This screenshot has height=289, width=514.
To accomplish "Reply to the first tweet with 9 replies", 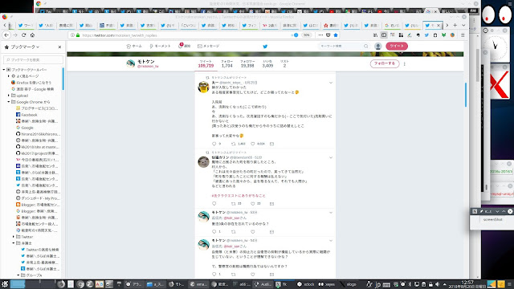I will 214,144.
